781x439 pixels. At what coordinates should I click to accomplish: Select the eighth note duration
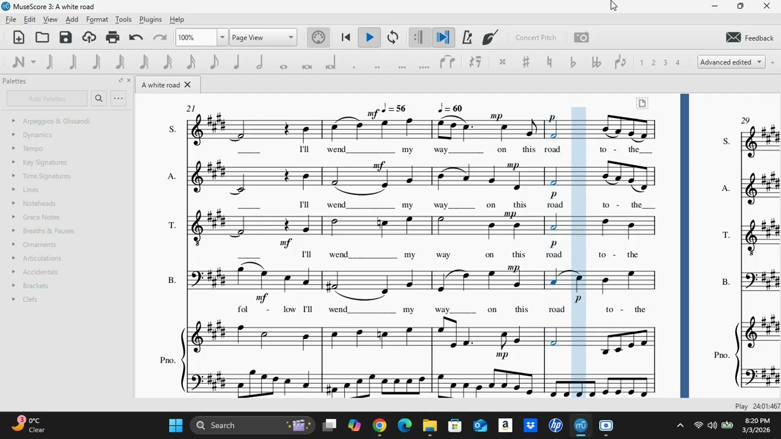[214, 62]
